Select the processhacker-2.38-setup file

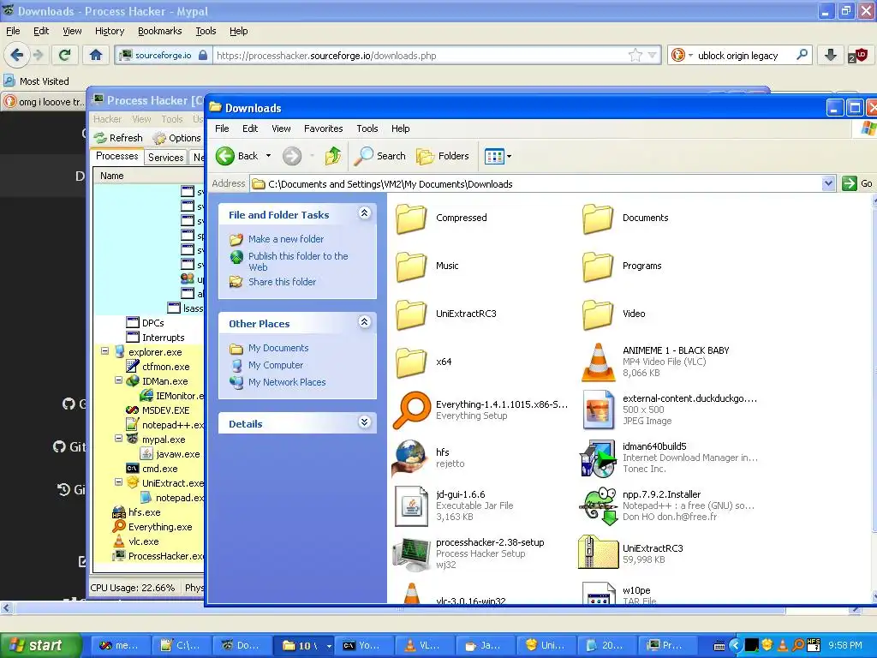click(x=468, y=554)
